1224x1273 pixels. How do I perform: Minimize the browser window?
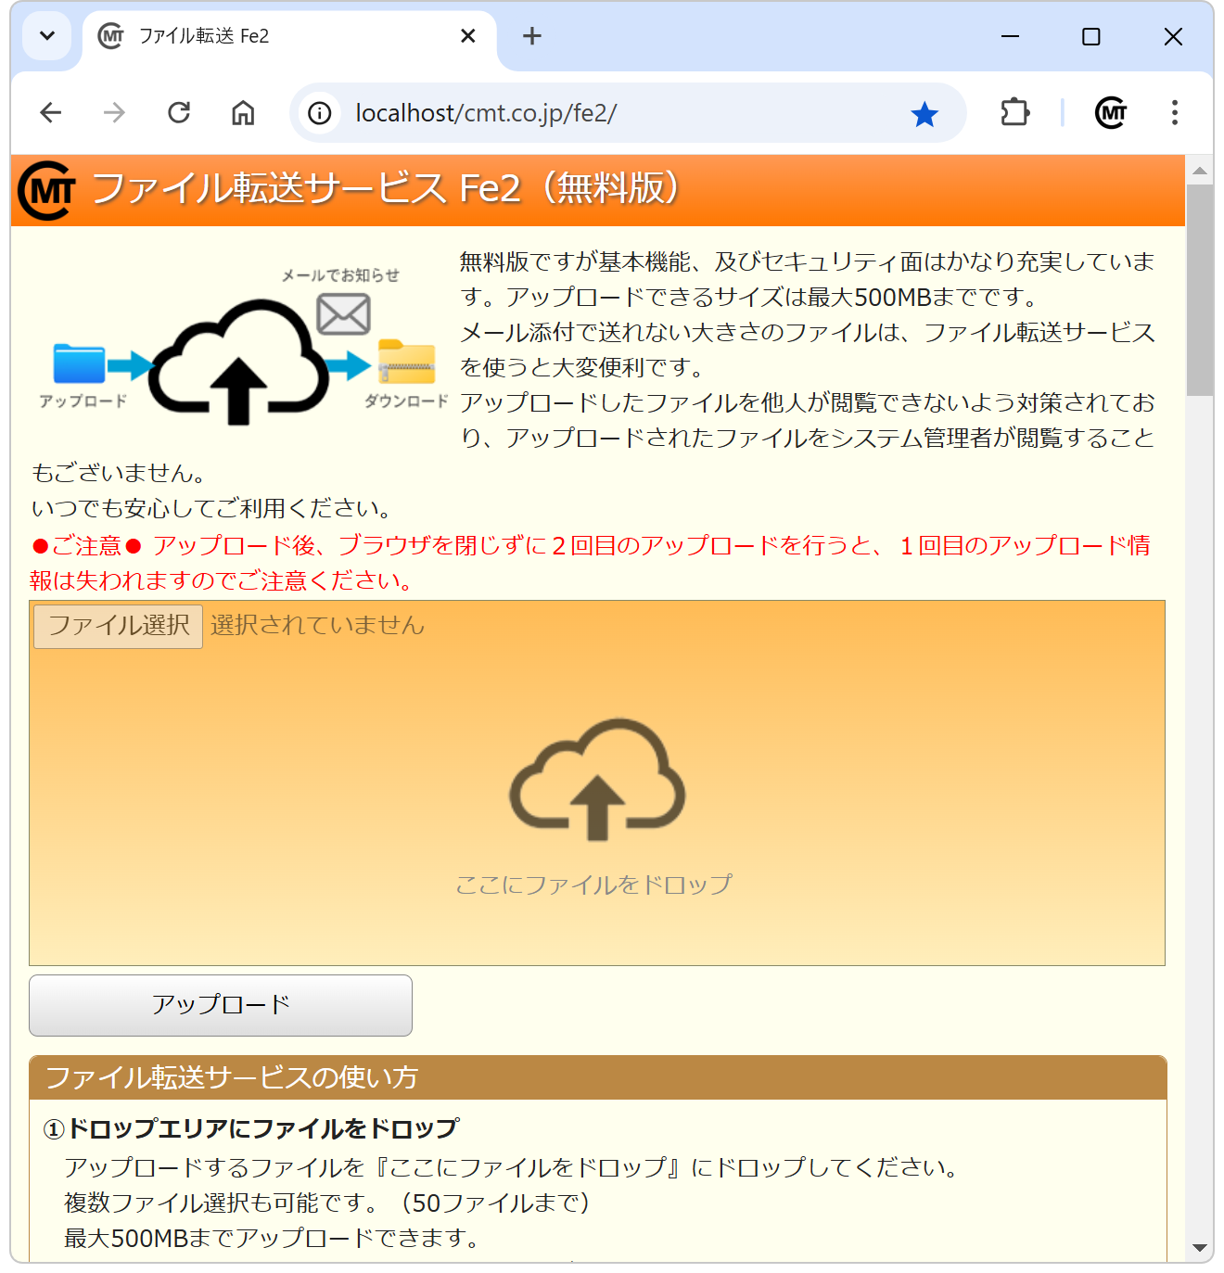(1011, 36)
